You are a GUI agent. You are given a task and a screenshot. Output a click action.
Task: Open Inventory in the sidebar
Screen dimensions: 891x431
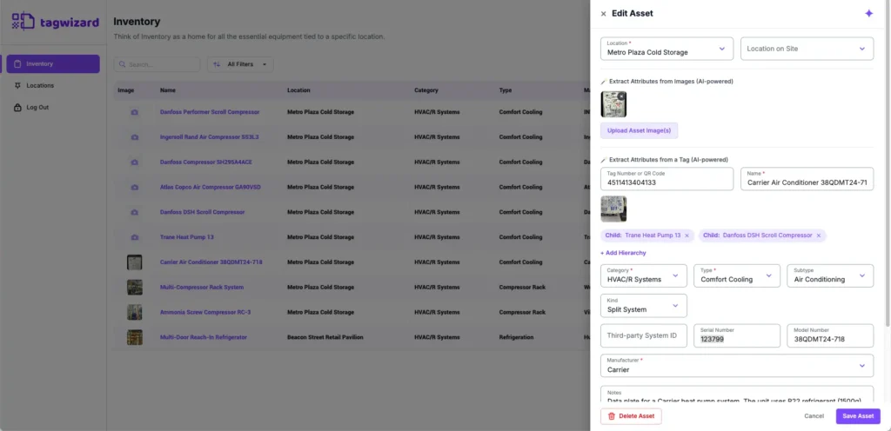click(53, 64)
